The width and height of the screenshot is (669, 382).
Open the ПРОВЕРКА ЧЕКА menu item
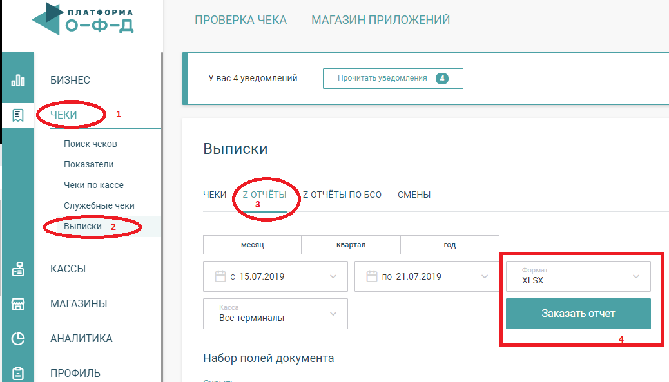(240, 20)
